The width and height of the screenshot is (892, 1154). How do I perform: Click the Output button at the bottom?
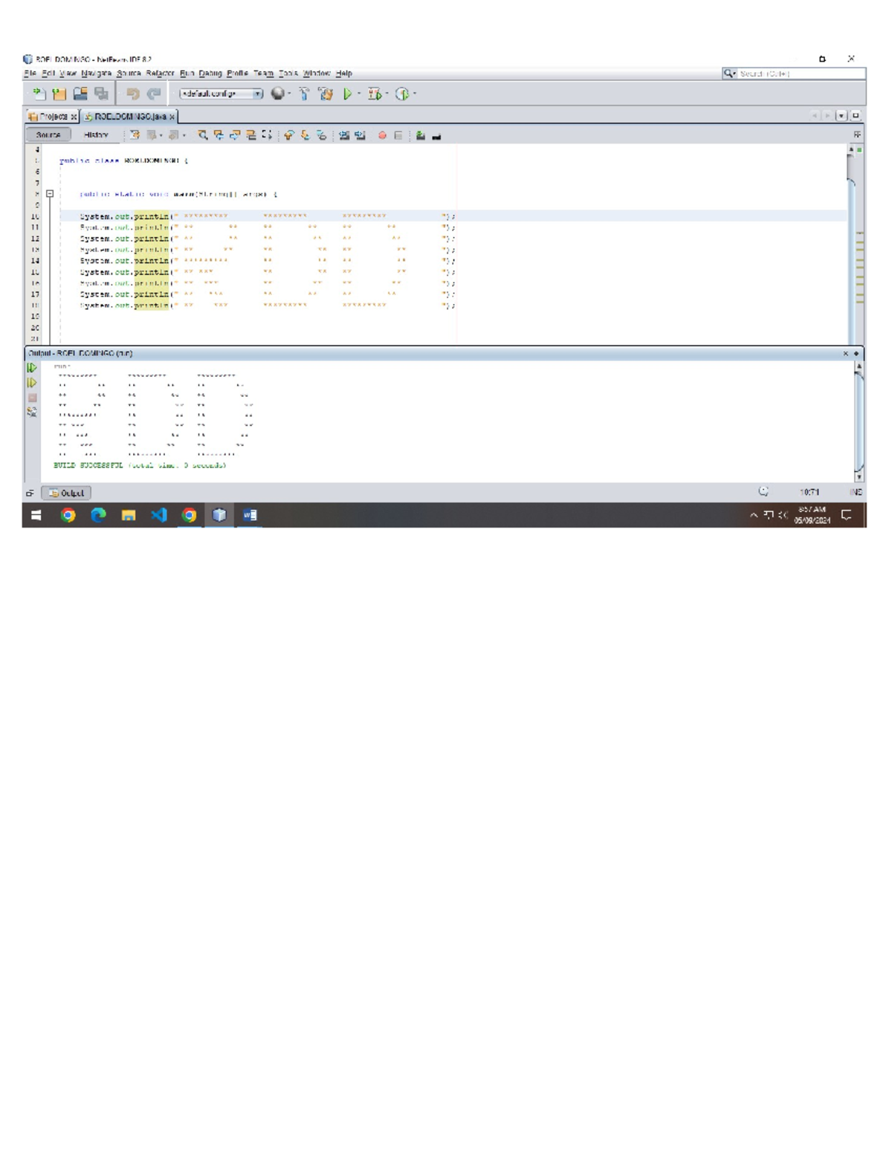coord(67,493)
